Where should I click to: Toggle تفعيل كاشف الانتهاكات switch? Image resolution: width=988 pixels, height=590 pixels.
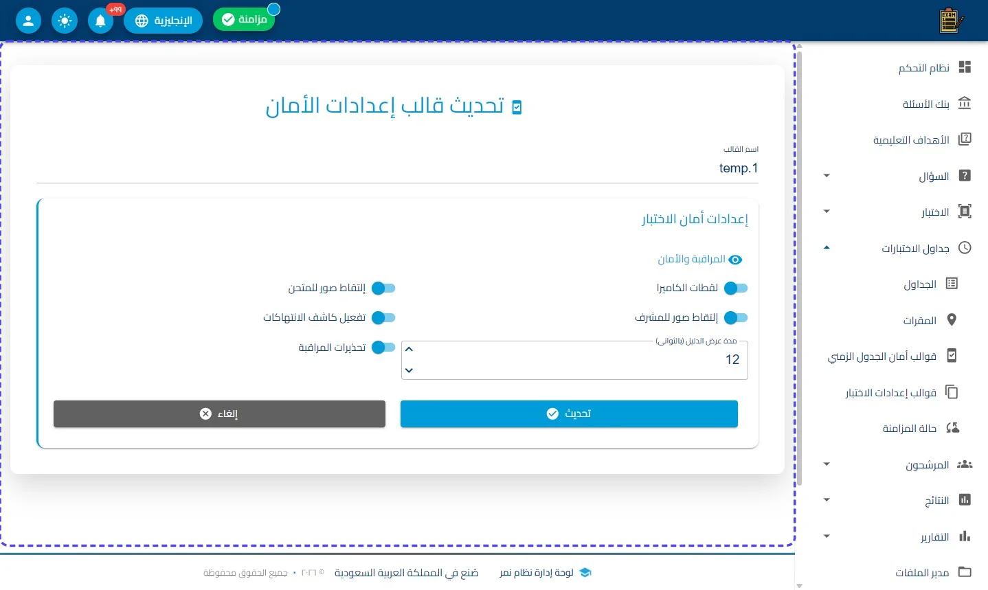[x=383, y=317]
